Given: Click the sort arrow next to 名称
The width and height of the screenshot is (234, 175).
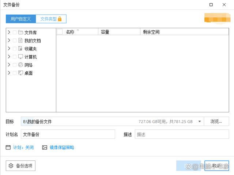Looking at the screenshot, I should point(78,30).
